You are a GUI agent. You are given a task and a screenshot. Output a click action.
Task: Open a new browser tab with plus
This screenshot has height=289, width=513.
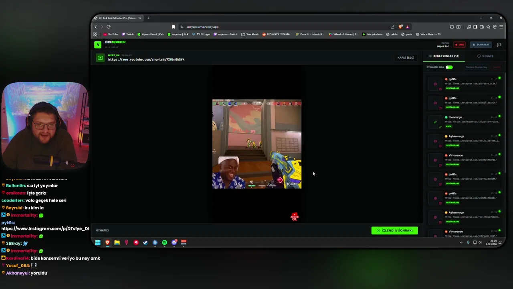pos(148,18)
